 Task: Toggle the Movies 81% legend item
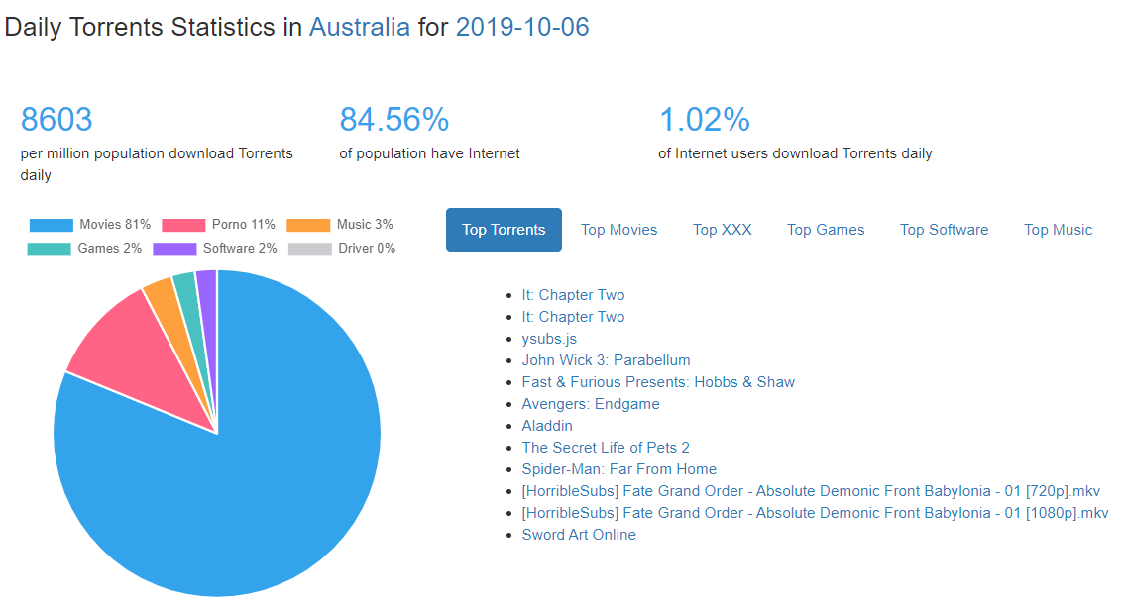90,225
